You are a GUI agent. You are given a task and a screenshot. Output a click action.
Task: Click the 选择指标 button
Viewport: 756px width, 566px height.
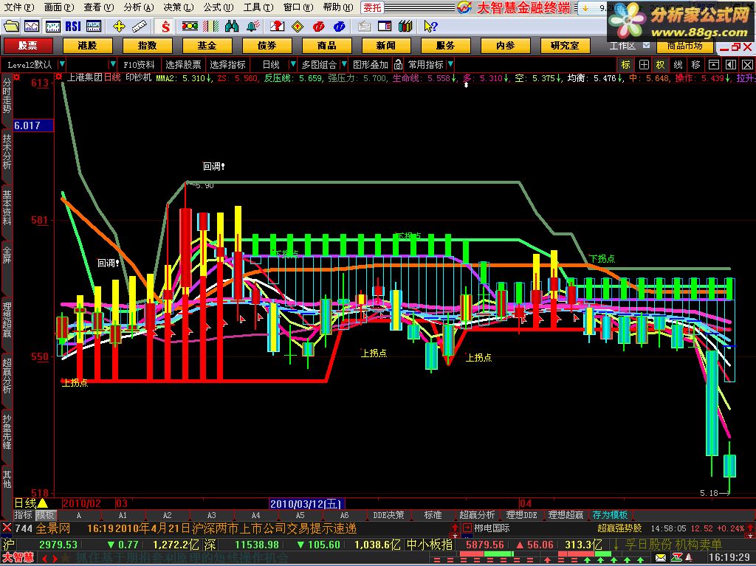227,64
